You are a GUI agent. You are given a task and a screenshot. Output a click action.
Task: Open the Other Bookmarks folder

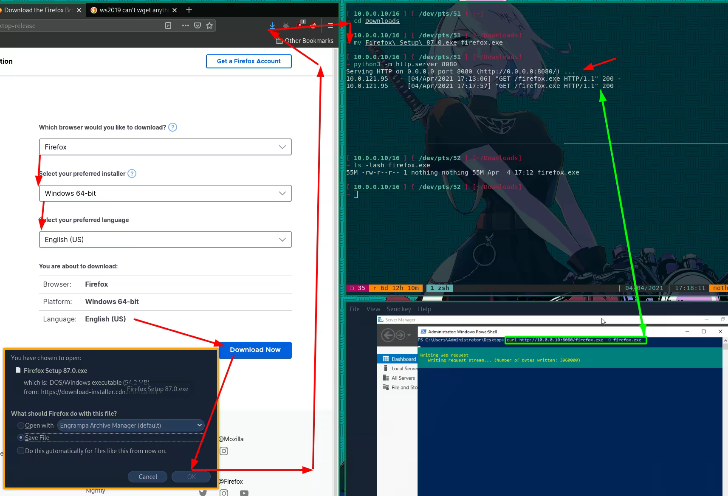click(305, 41)
